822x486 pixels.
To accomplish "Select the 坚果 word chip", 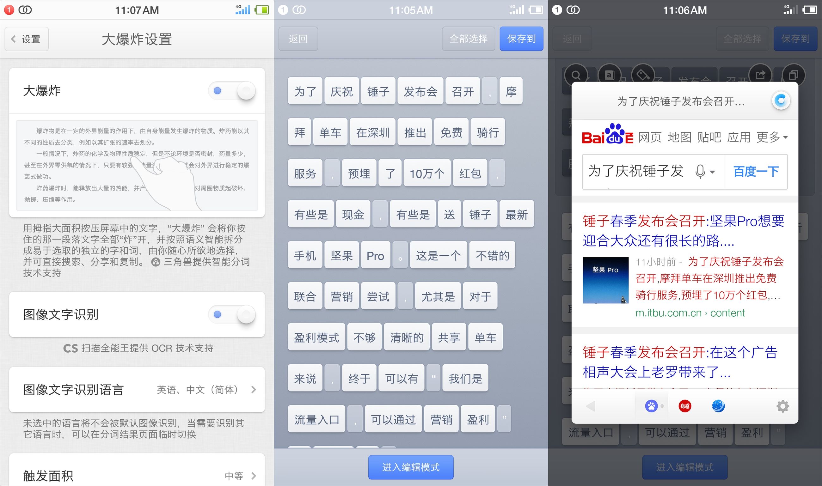I will (341, 255).
